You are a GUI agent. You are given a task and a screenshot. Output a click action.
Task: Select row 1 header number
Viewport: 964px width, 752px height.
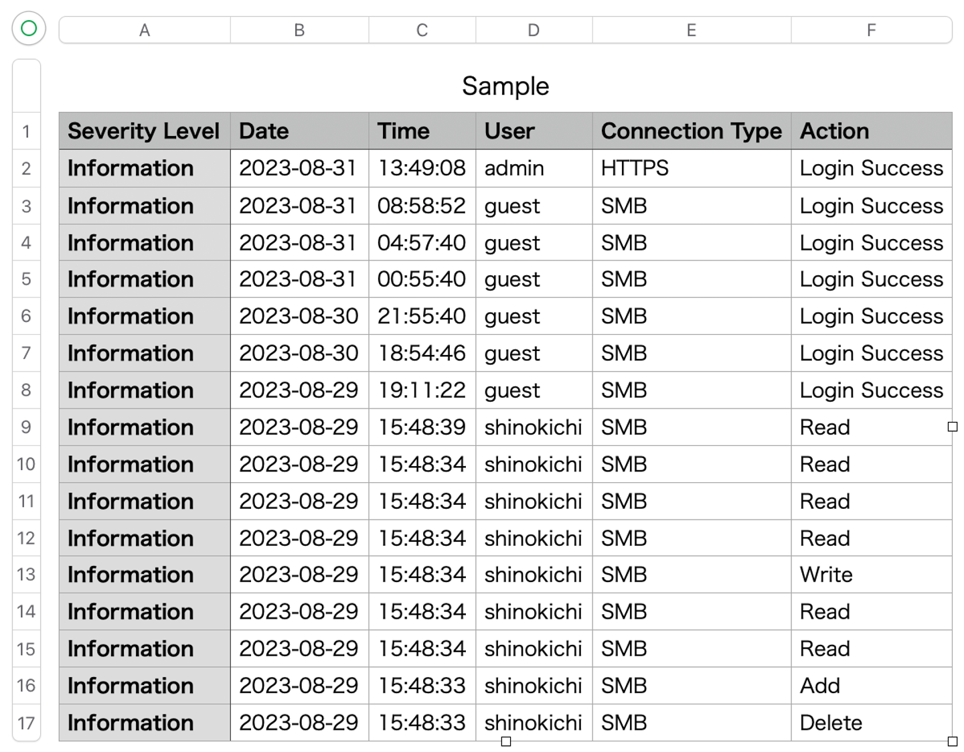(26, 131)
